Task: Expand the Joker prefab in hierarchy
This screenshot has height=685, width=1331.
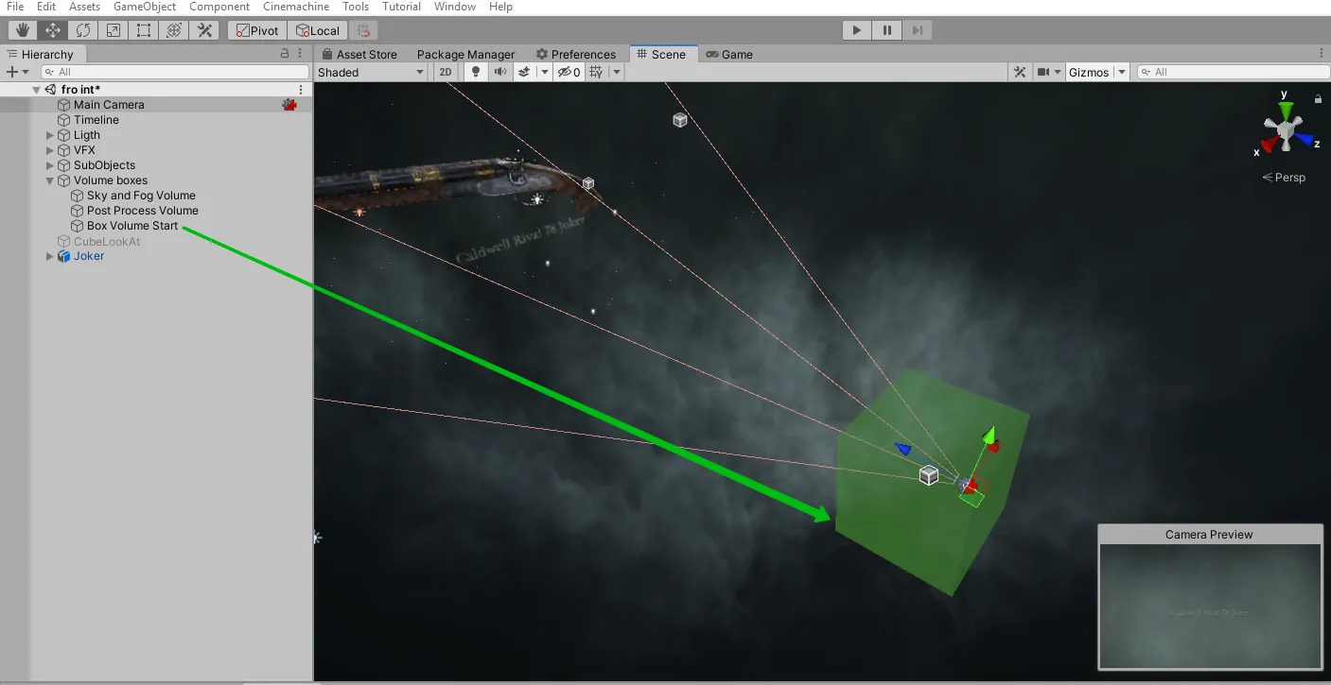Action: pyautogui.click(x=50, y=256)
